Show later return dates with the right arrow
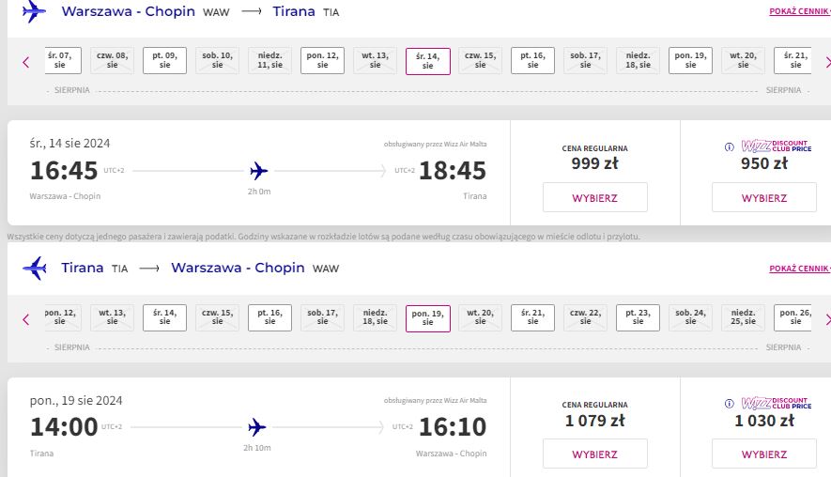The width and height of the screenshot is (831, 477). [x=828, y=319]
